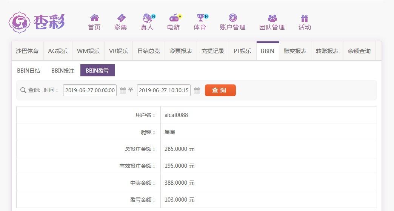
Task: Click the 杏彩 site logo
Action: pos(37,22)
